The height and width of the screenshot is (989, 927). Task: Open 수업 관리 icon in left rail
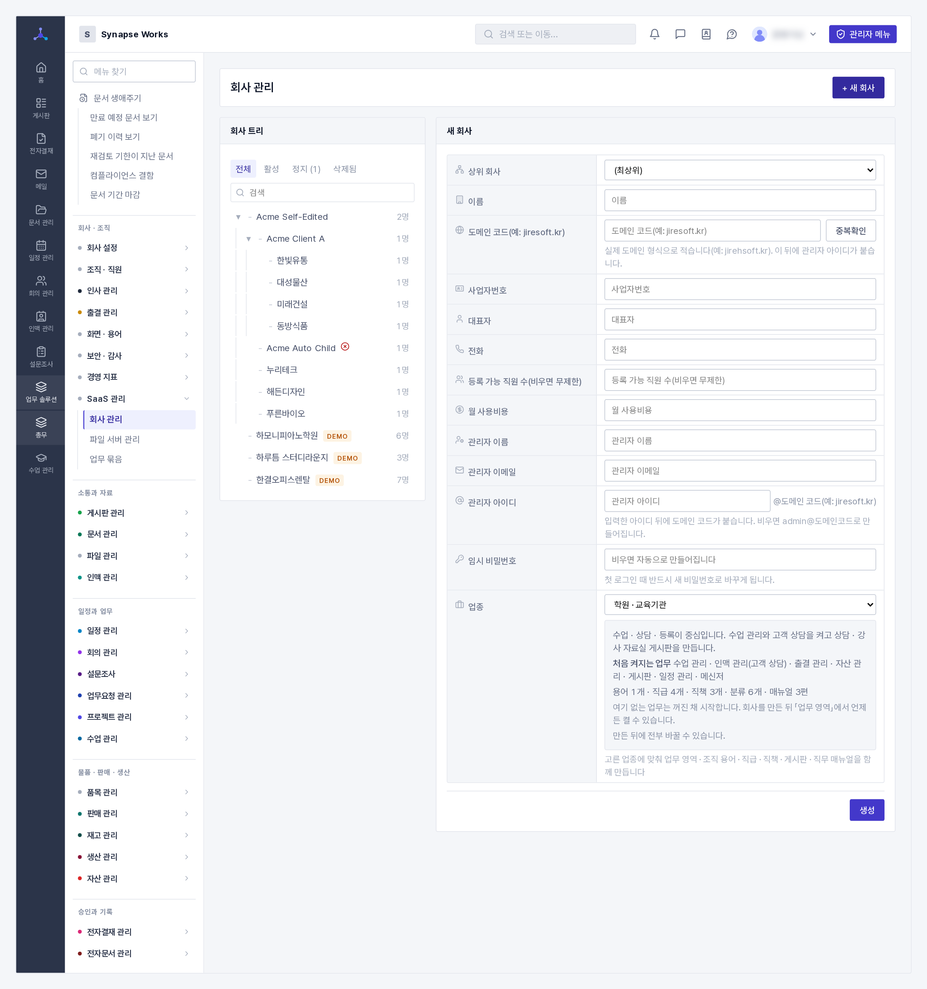[41, 463]
